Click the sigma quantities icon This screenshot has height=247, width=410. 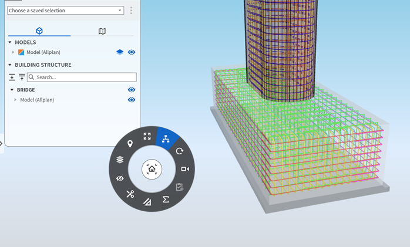pyautogui.click(x=166, y=199)
